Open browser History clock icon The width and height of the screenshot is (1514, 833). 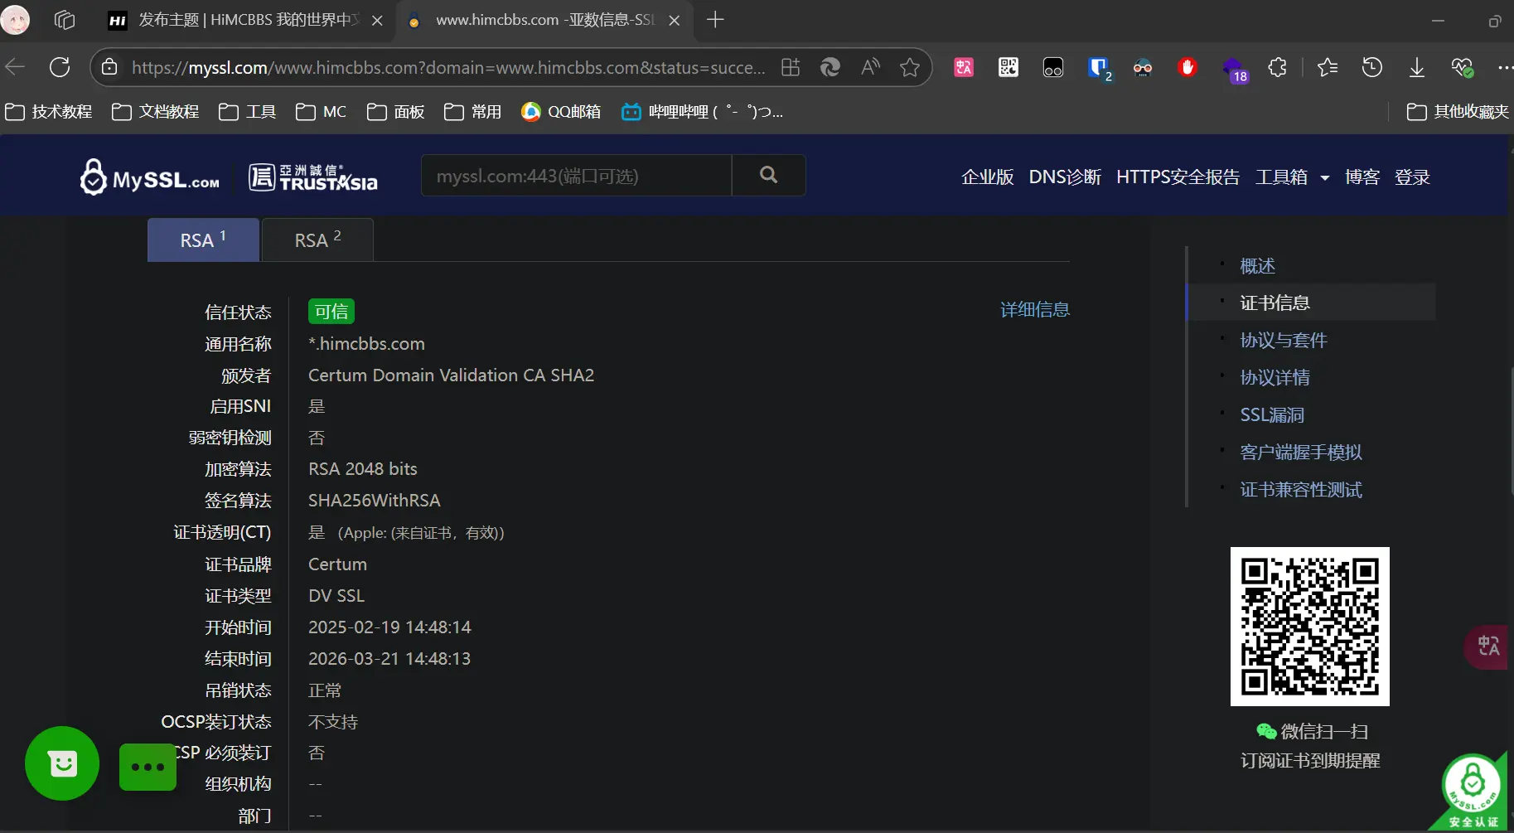(x=1372, y=67)
